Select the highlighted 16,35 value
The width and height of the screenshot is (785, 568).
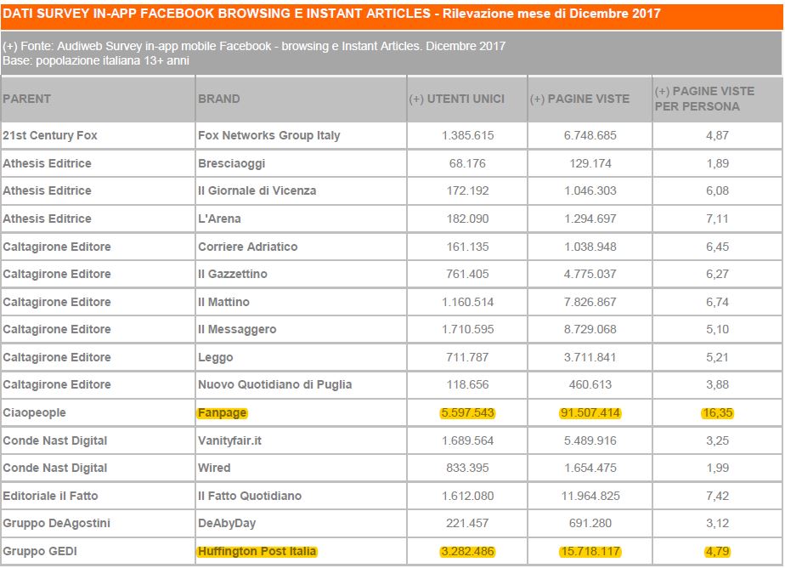(717, 412)
